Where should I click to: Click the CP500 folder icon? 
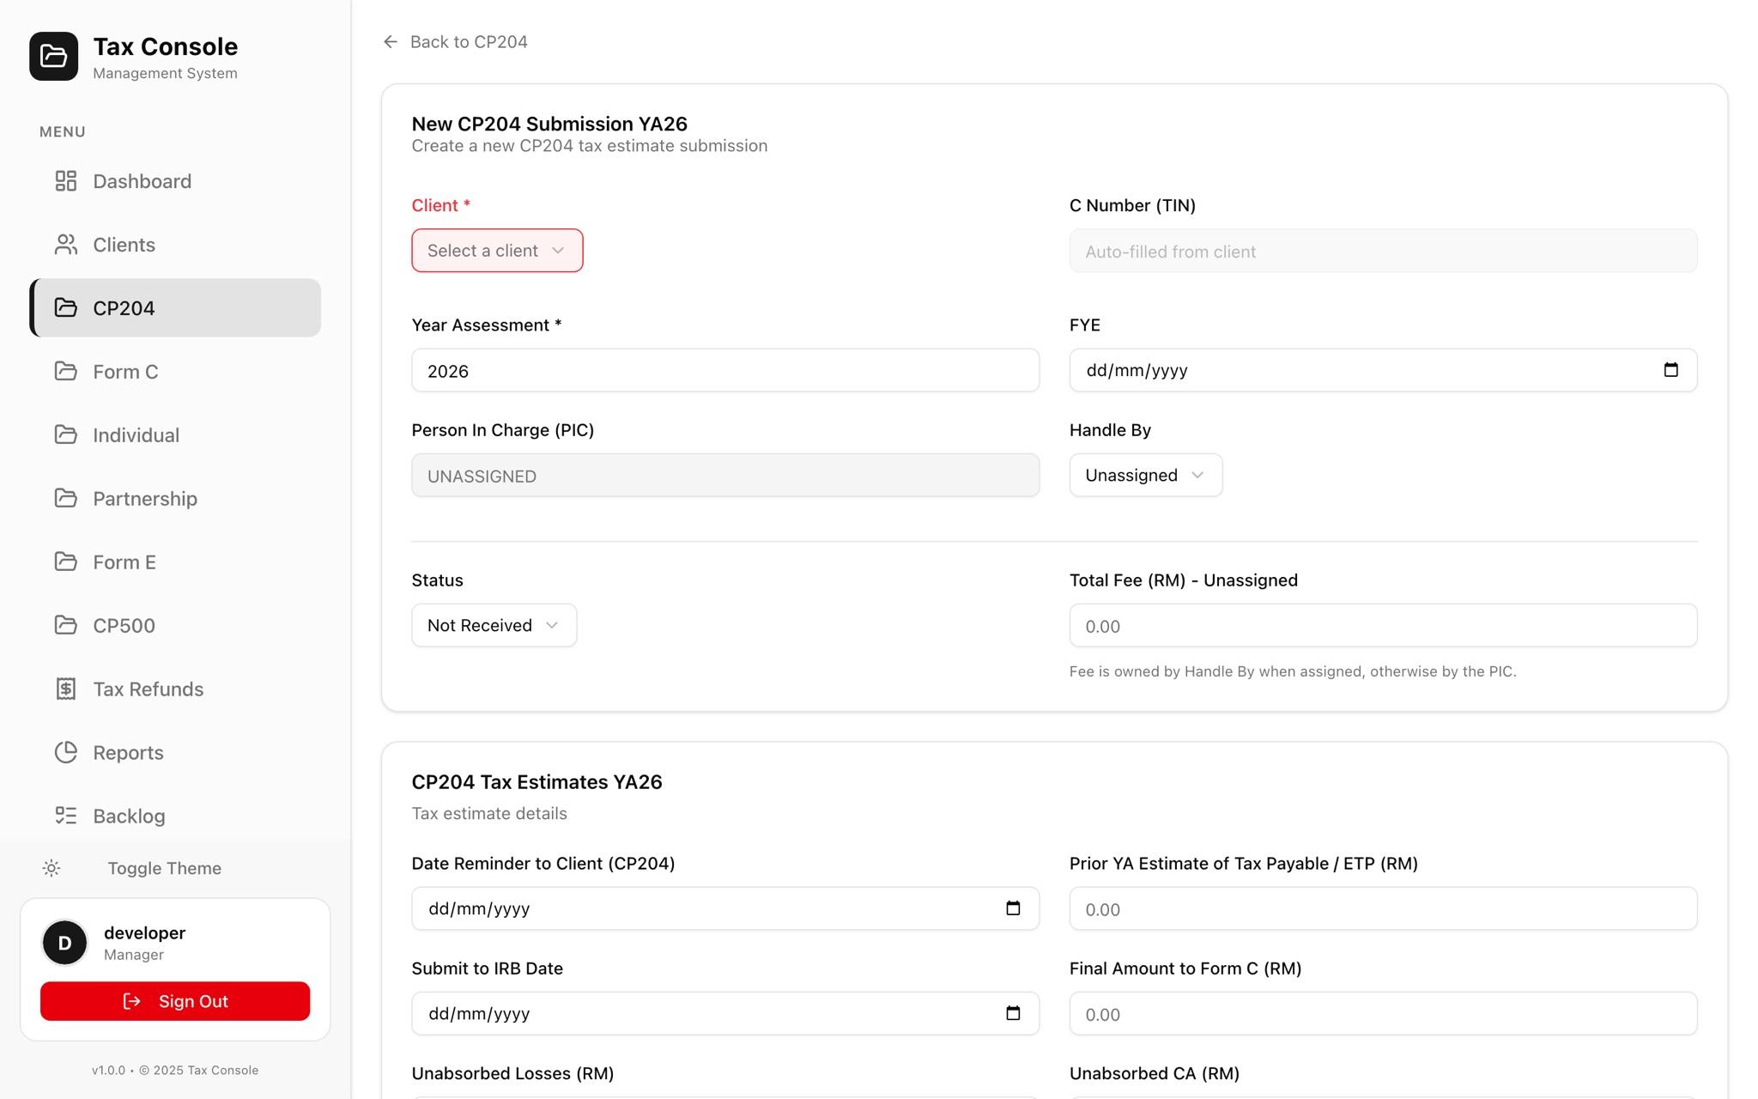pyautogui.click(x=66, y=625)
